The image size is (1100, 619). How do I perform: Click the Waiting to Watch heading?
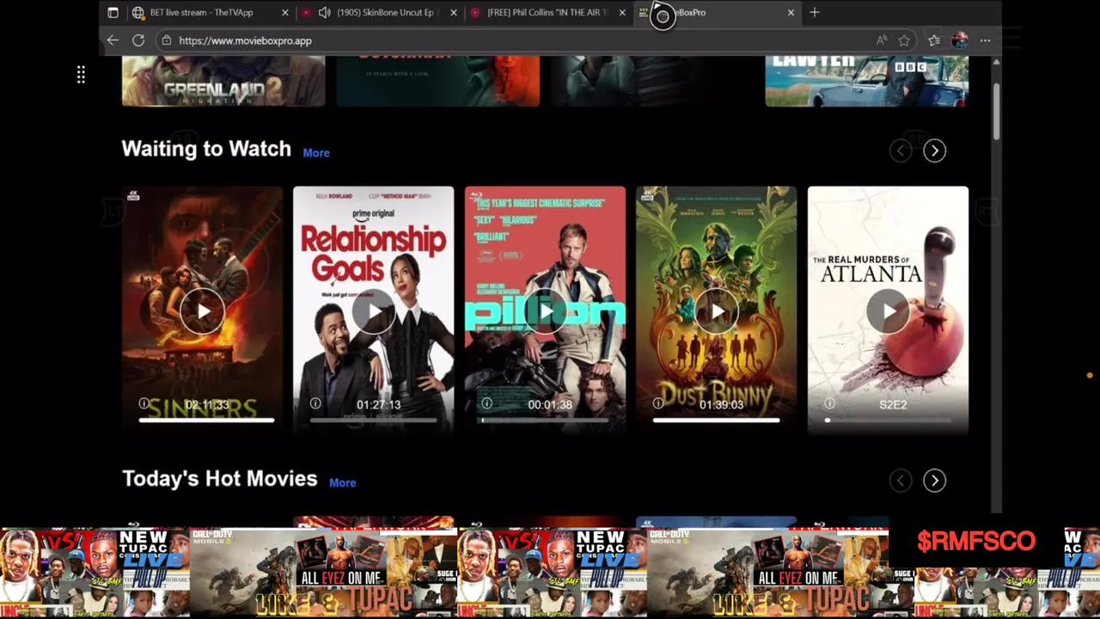(206, 149)
